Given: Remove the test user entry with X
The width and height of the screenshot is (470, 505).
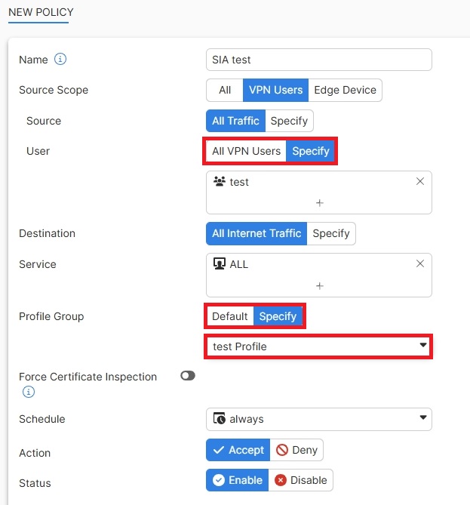Looking at the screenshot, I should 420,181.
